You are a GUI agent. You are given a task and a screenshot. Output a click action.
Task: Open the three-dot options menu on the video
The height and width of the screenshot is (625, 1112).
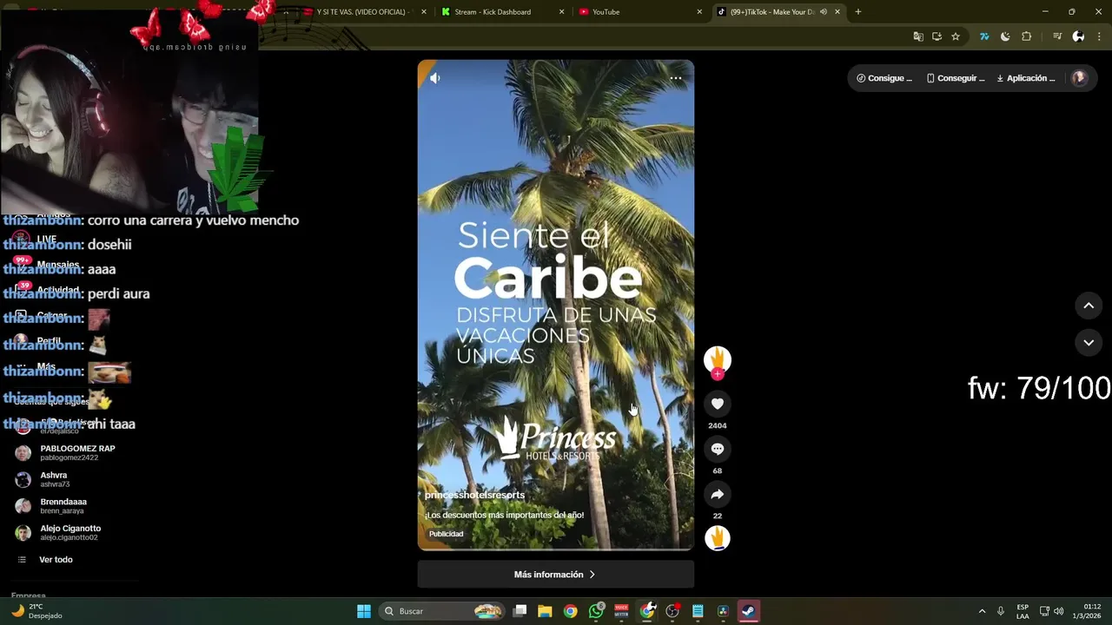[676, 78]
